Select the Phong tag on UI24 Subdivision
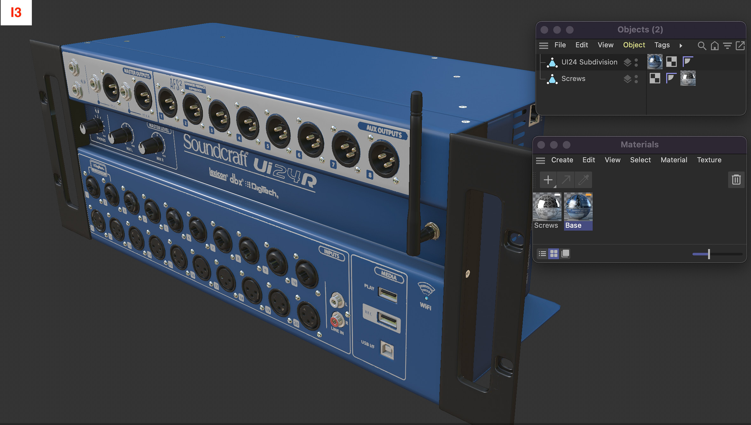 (x=688, y=62)
